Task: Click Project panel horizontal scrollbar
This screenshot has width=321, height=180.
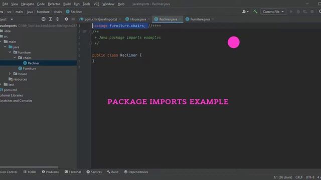Action: [x=29, y=167]
